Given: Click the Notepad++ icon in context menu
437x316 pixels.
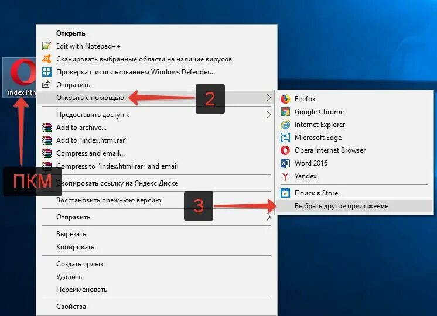Looking at the screenshot, I should click(x=46, y=46).
